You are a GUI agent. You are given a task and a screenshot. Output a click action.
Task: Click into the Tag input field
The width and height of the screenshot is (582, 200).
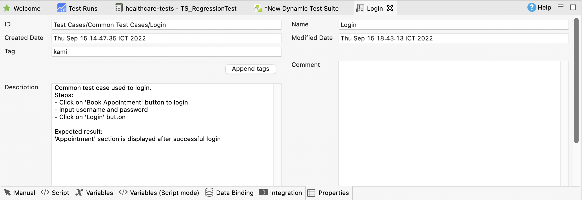166,52
